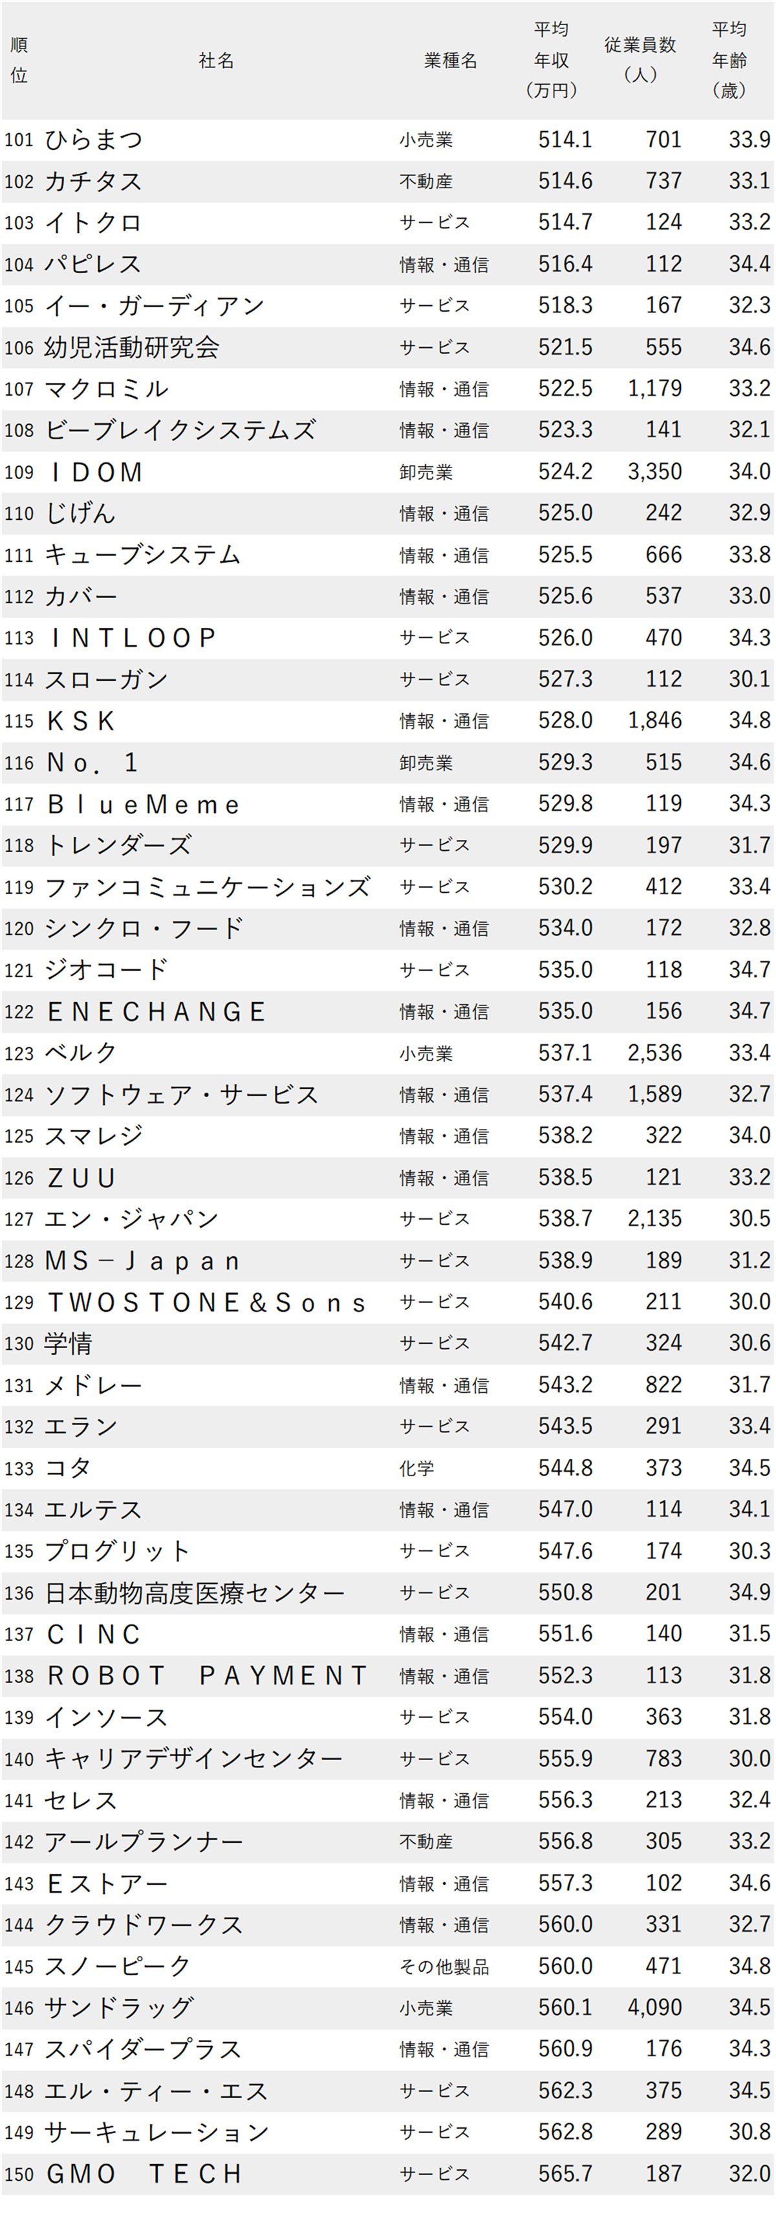Click the その他製品 industry cell
Image resolution: width=776 pixels, height=2214 pixels.
444,1966
